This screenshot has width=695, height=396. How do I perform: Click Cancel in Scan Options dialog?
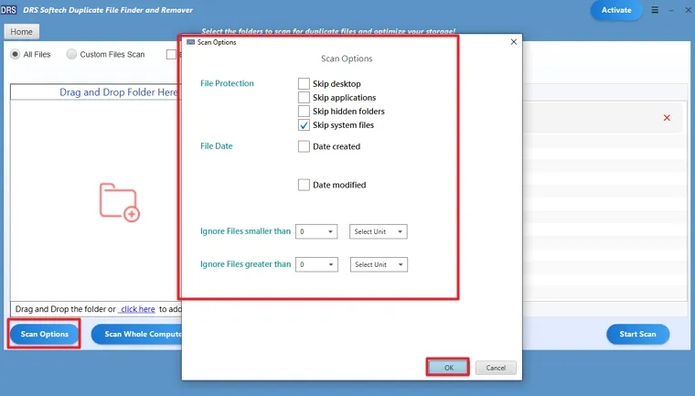[x=496, y=368]
